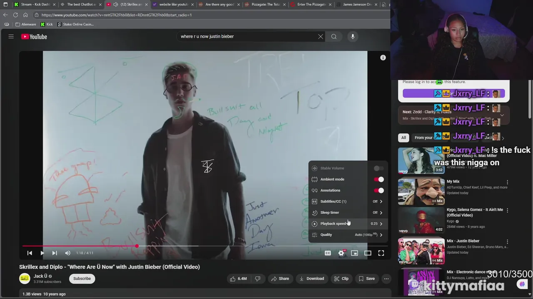
Task: Mute the video with the speaker icon
Action: point(68,253)
